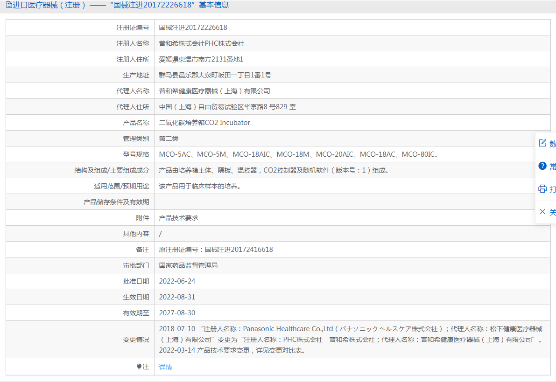Click the 代理人名称 field label

[x=133, y=91]
